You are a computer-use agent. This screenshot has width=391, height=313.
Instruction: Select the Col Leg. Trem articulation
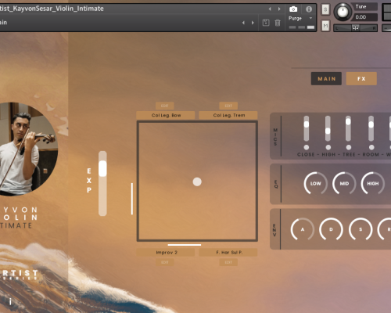228,115
